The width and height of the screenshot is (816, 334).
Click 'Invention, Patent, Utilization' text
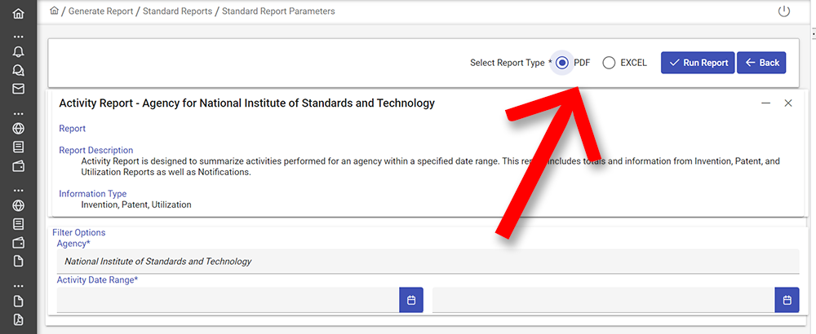(x=136, y=204)
